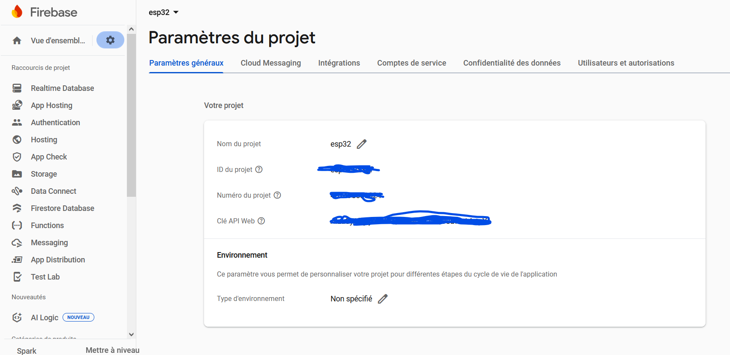Click the Spark plan label
This screenshot has height=355, width=730.
coord(27,351)
